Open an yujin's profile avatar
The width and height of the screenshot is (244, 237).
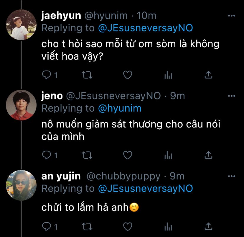(x=21, y=185)
